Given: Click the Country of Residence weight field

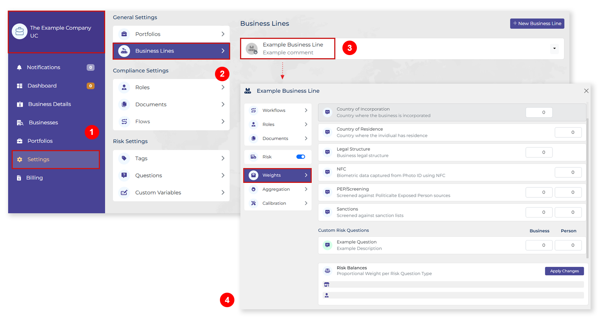Looking at the screenshot, I should [x=568, y=132].
